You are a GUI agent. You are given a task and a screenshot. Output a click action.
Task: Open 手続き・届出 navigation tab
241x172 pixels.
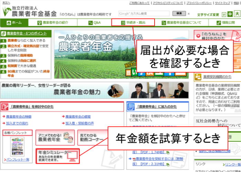click(x=133, y=23)
